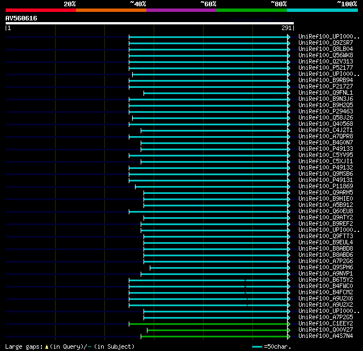The image size is (363, 351).
Task: Click green alignment bar of UniRef100_A4S7N4
Action: 214,336
